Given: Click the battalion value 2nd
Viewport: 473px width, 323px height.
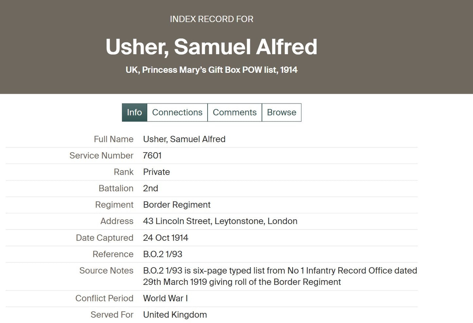Looking at the screenshot, I should [151, 188].
